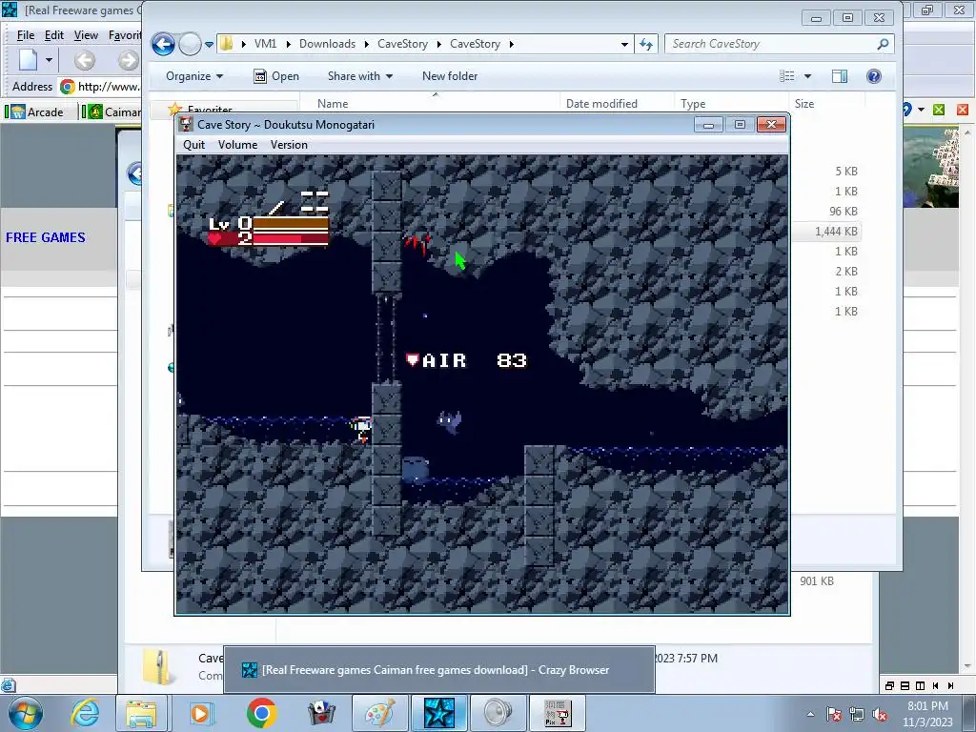Screen dimensions: 976x732
Task: Sort files by Date modified column header
Action: click(617, 103)
